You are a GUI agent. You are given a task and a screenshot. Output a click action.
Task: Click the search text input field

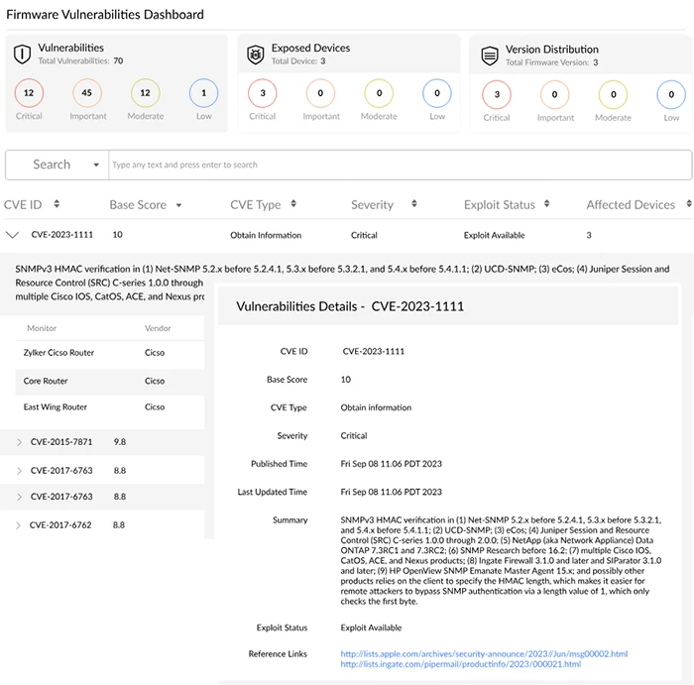pyautogui.click(x=401, y=165)
